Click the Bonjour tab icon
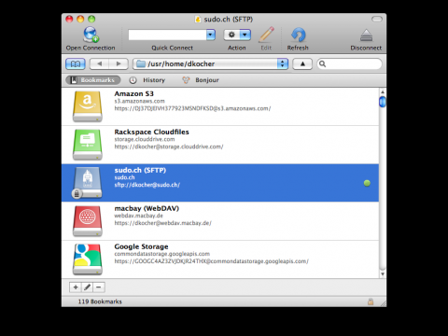The width and height of the screenshot is (448, 336). point(186,80)
